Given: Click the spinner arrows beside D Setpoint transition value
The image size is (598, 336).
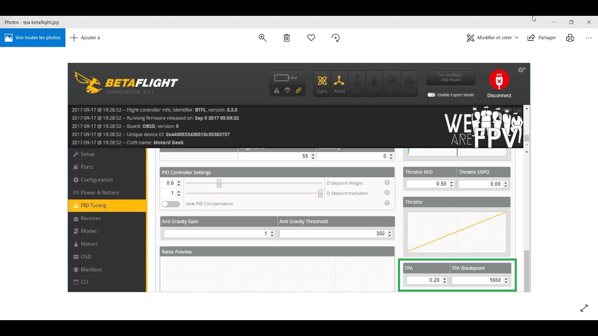Looking at the screenshot, I should pos(178,193).
